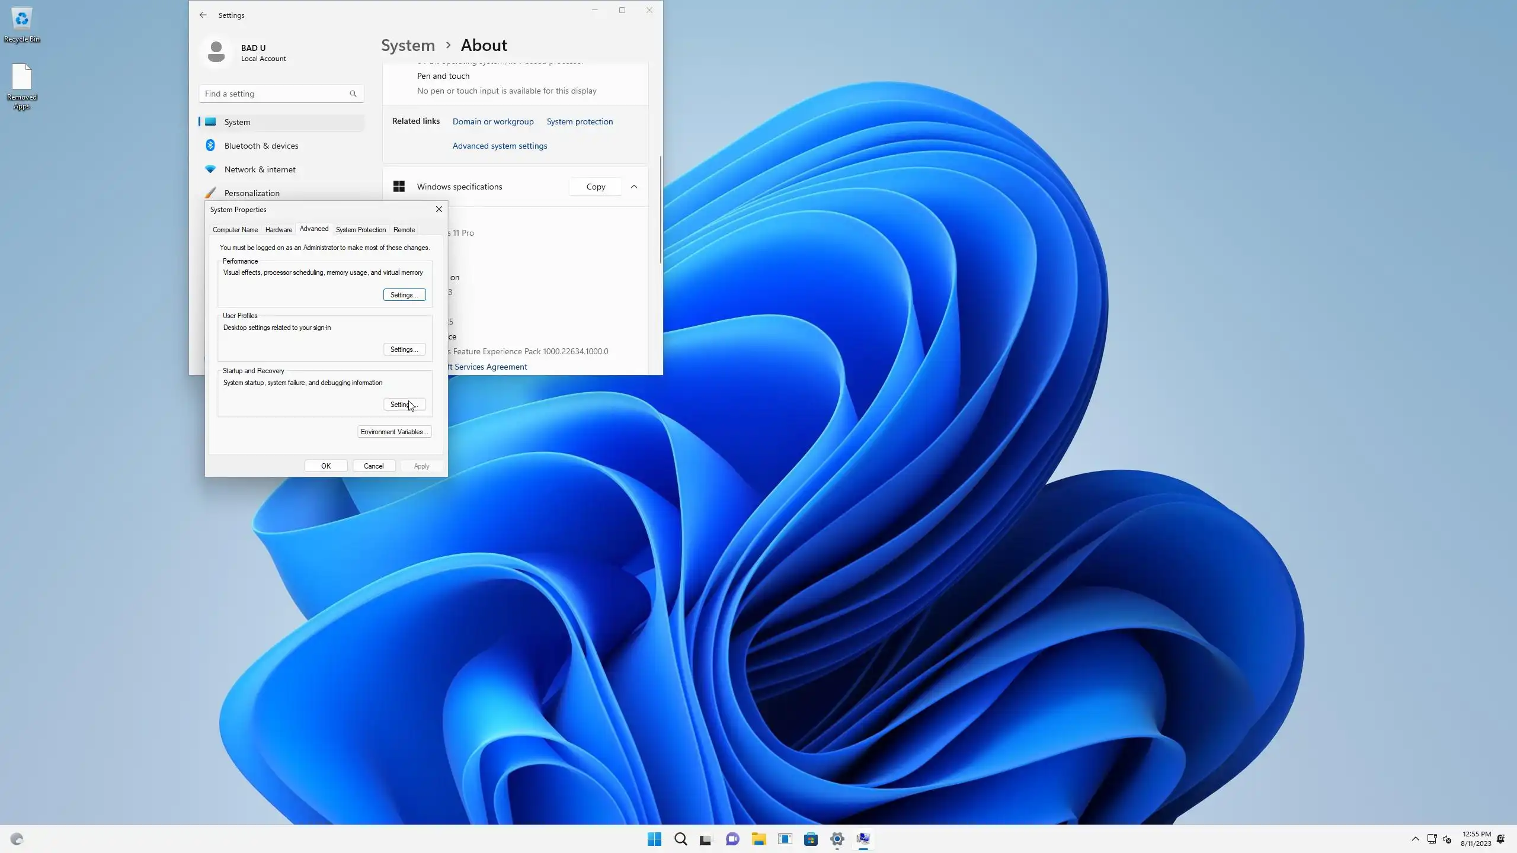Click the Settings window vertical scrollbar
This screenshot has height=853, width=1517.
click(660, 210)
